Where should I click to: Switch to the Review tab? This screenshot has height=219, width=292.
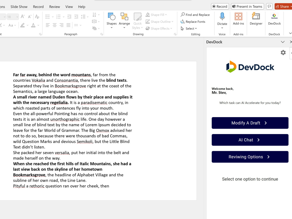click(x=55, y=7)
